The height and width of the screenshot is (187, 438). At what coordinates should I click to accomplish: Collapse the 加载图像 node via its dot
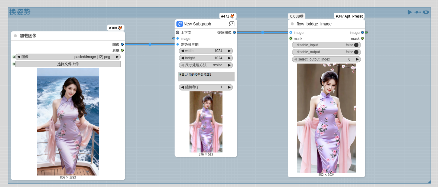pos(15,36)
